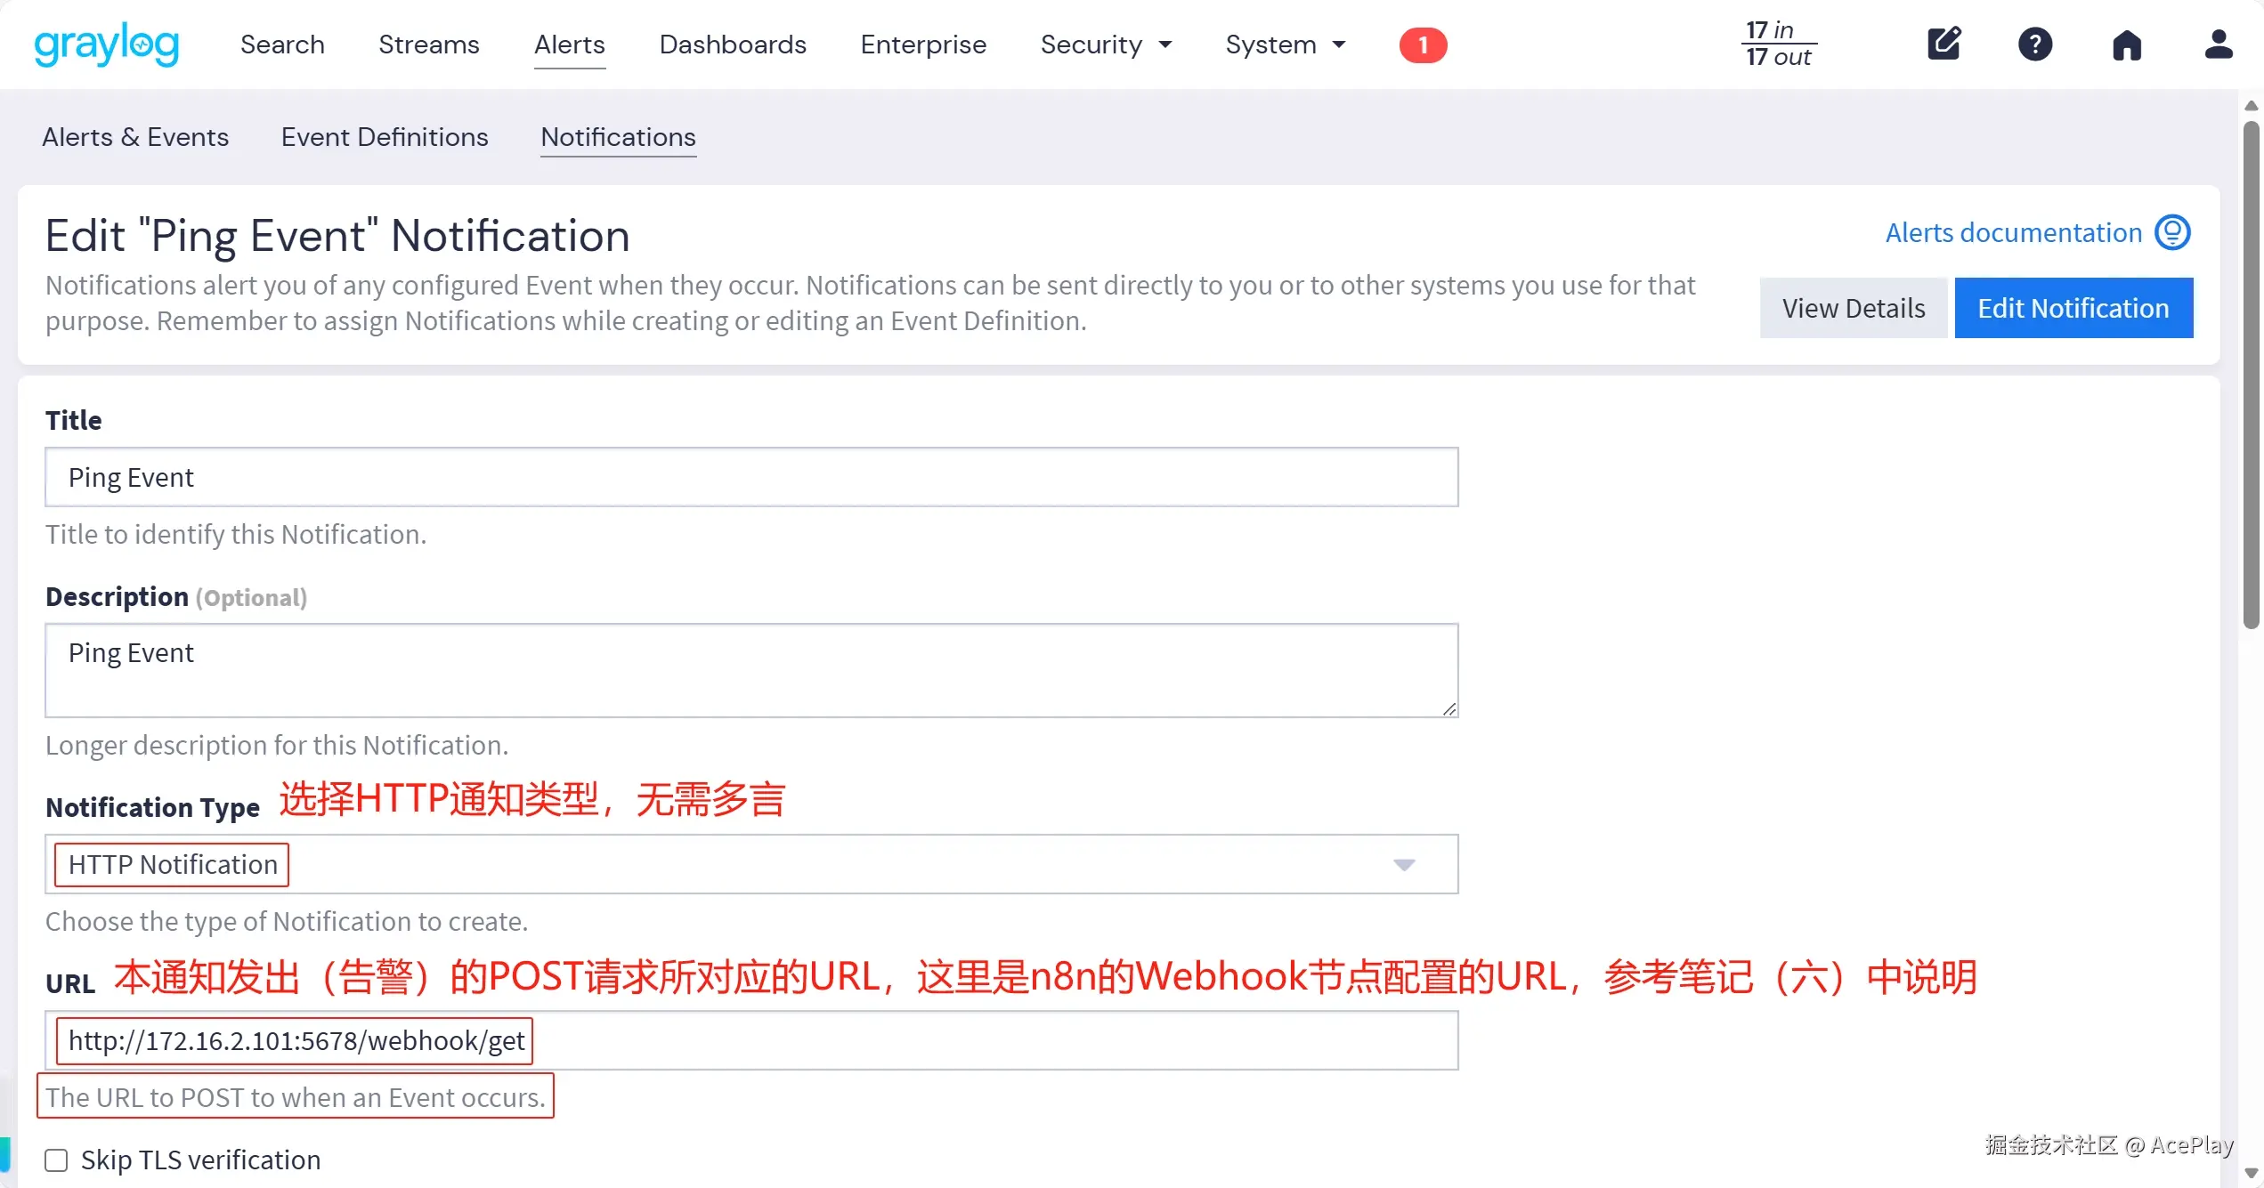The image size is (2264, 1188).
Task: Enable Skip TLS verification
Action: [56, 1160]
